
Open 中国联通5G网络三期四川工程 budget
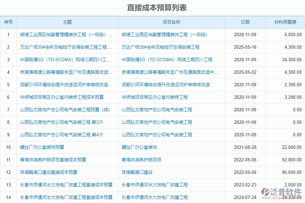[65, 60]
